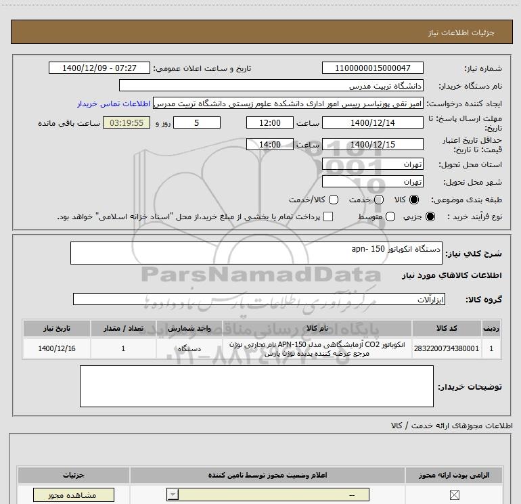The height and width of the screenshot is (504, 521).
Task: Click the remaining days field showing 5
Action: pos(197,123)
